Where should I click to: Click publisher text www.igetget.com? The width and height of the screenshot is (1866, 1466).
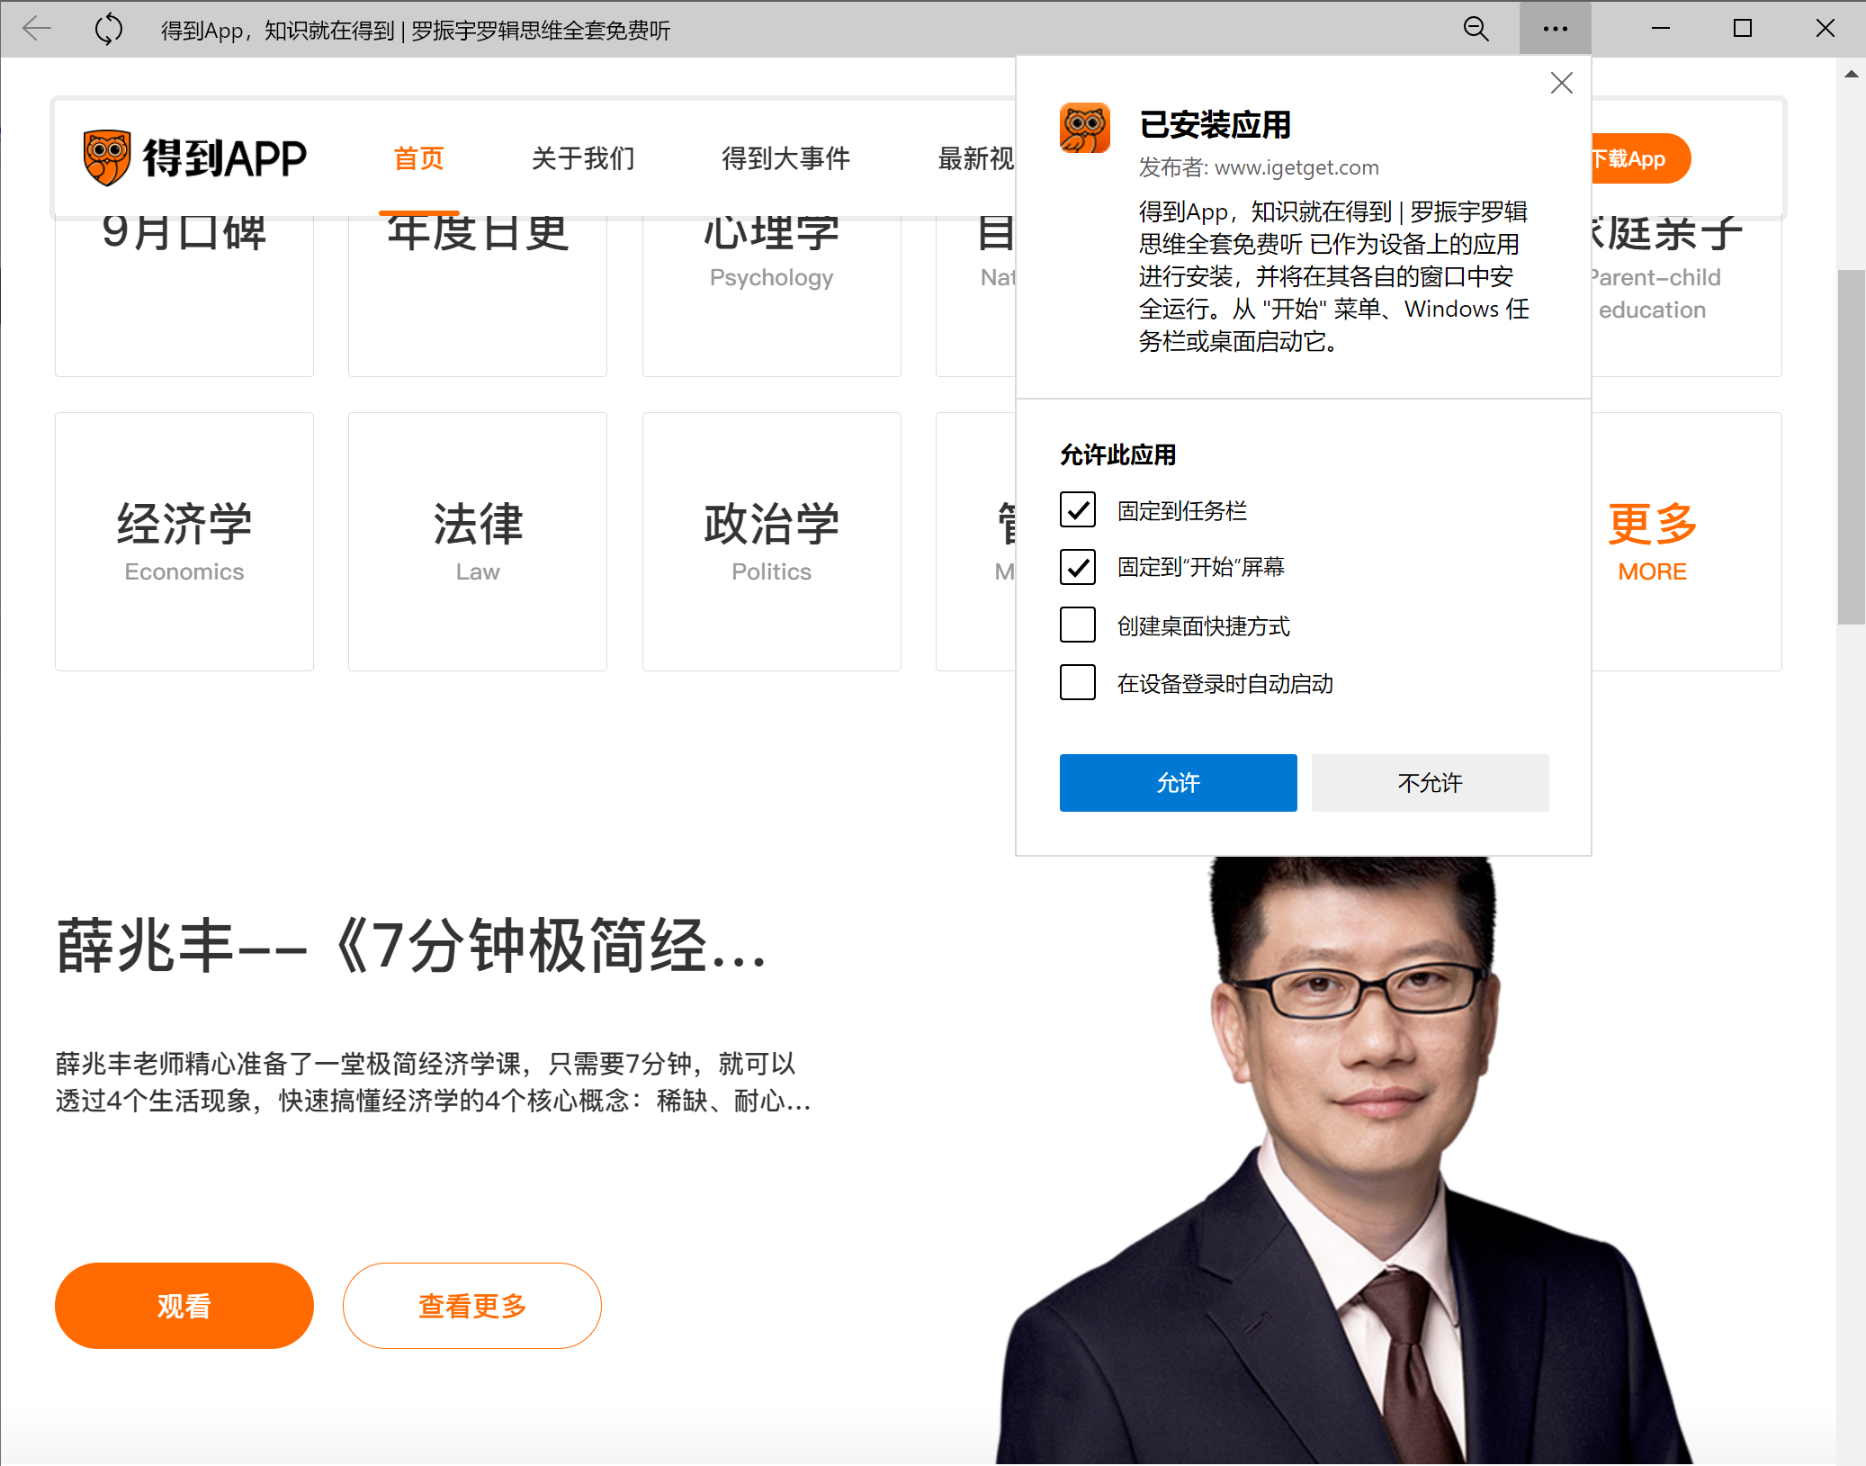(1296, 167)
